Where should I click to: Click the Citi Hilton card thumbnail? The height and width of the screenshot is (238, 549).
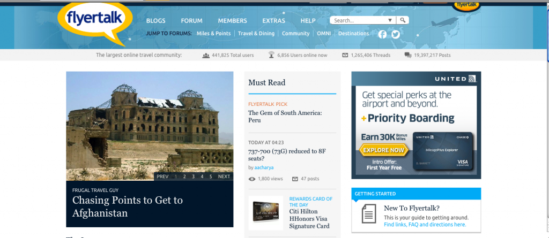266,213
